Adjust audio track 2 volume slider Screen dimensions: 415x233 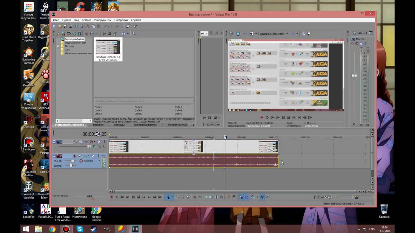point(73,161)
